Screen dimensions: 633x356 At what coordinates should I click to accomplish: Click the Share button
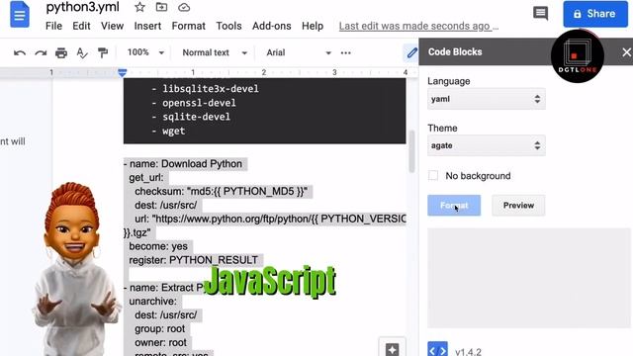pyautogui.click(x=595, y=14)
